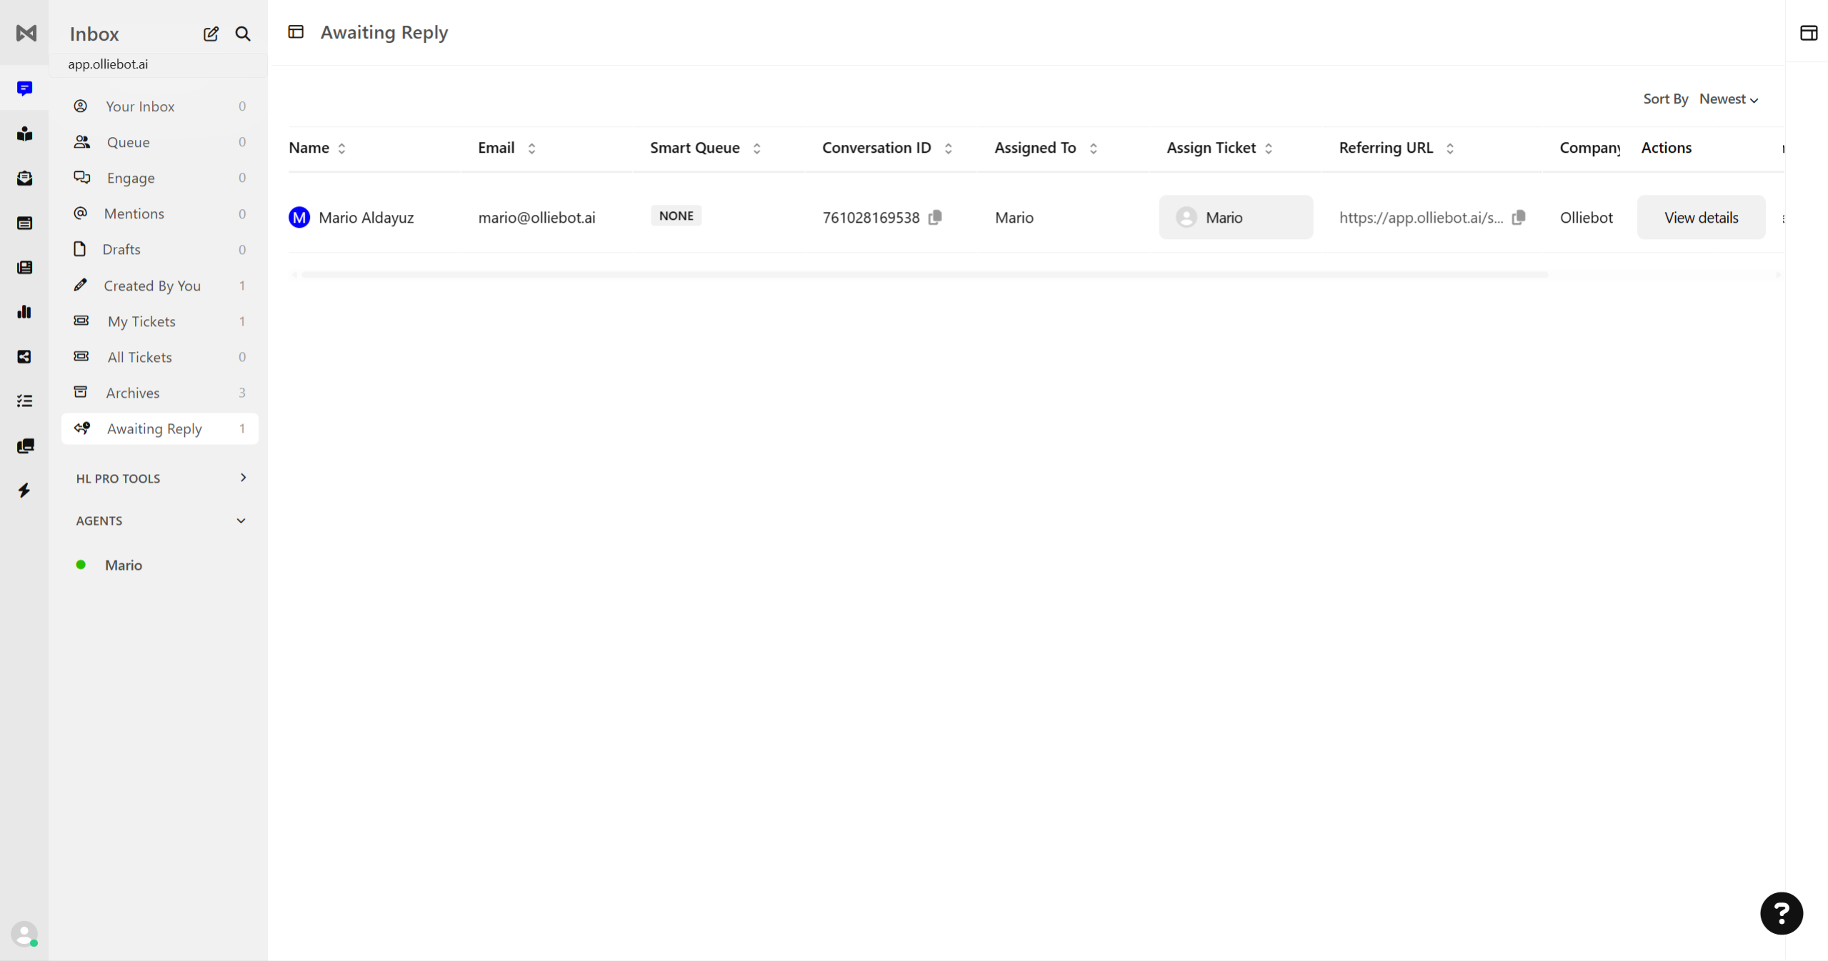Screen dimensions: 1828x961
Task: Toggle sort on the Name column
Action: 341,149
